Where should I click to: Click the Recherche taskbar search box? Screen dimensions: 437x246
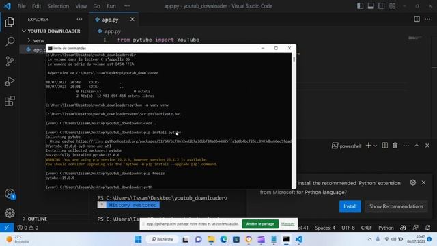click(x=163, y=239)
